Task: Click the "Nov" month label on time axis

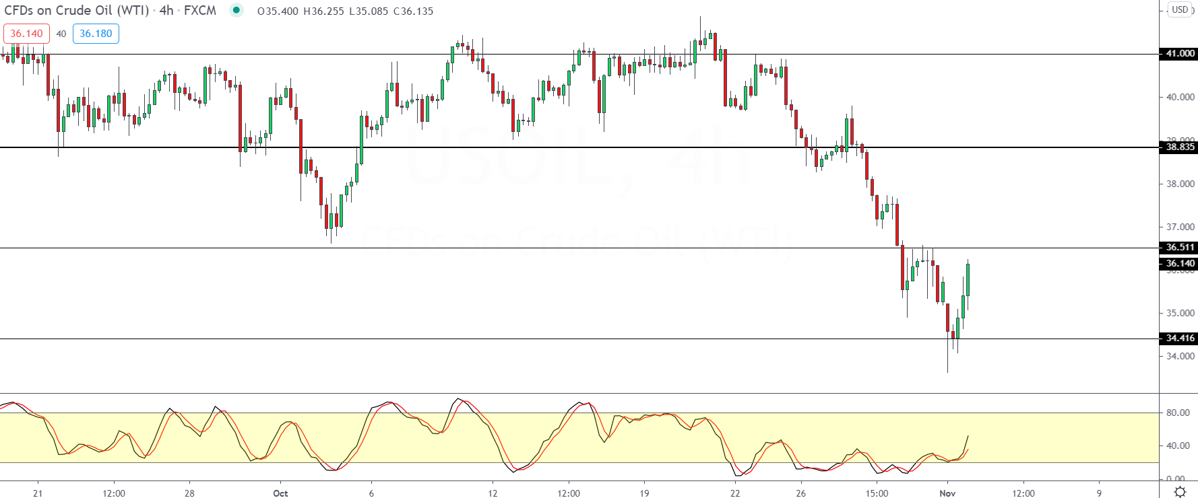Action: click(947, 493)
